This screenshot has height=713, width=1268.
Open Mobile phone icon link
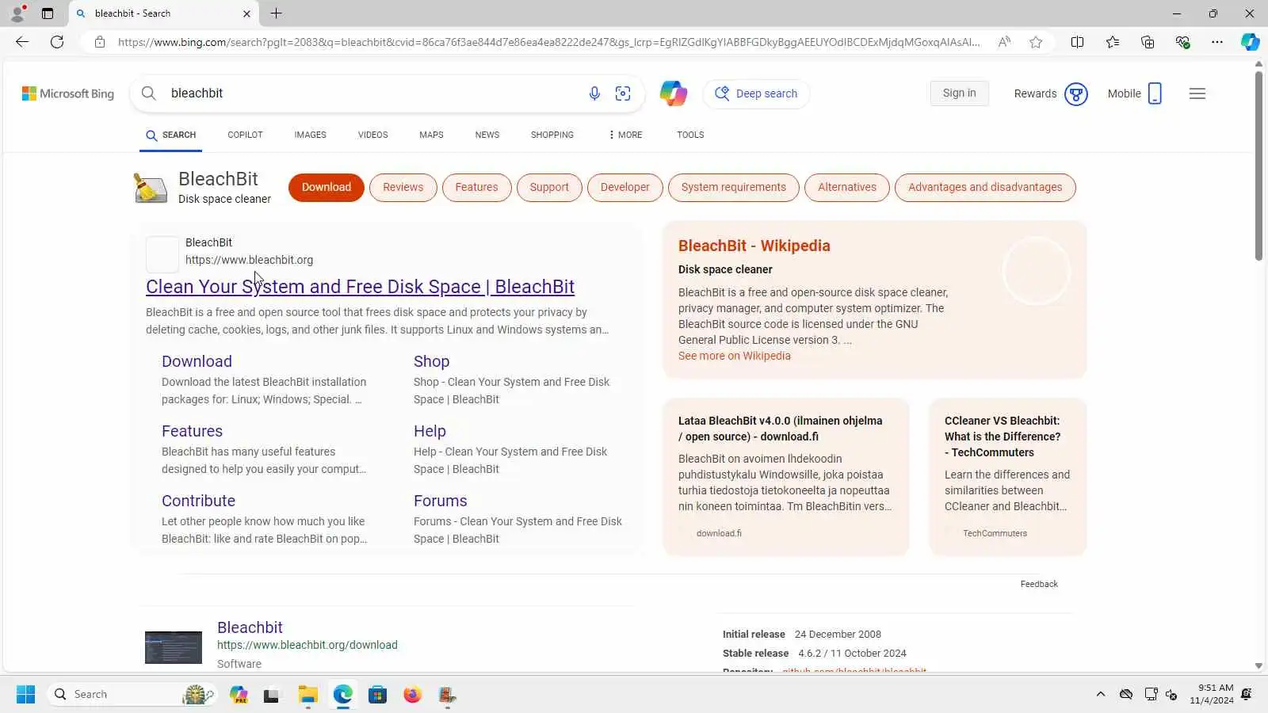click(x=1155, y=93)
